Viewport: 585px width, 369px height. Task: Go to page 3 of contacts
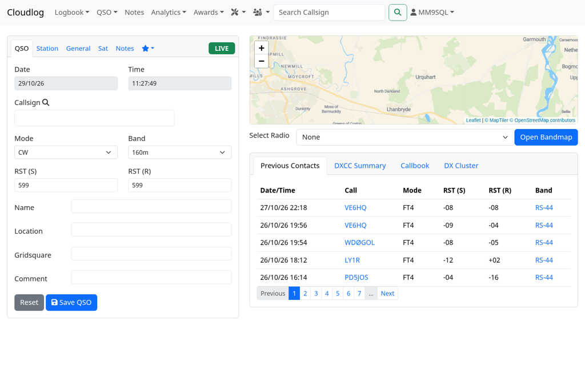pos(316,293)
